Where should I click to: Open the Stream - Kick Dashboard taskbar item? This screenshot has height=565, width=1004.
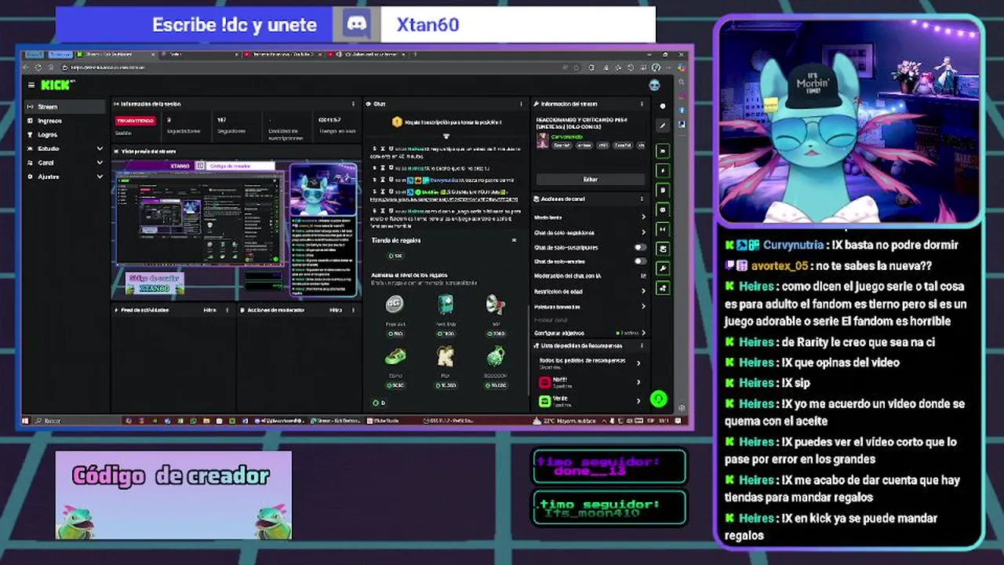335,421
